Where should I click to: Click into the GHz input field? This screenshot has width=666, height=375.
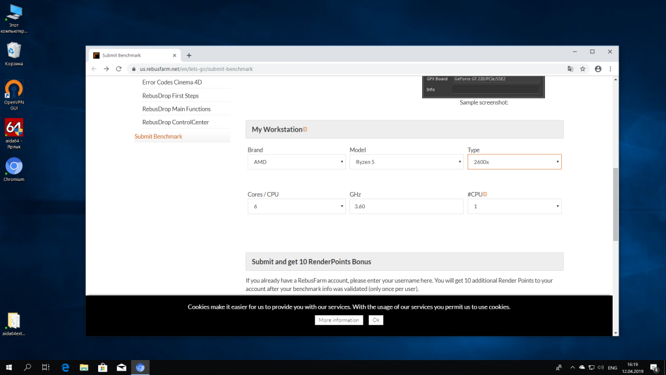click(406, 206)
